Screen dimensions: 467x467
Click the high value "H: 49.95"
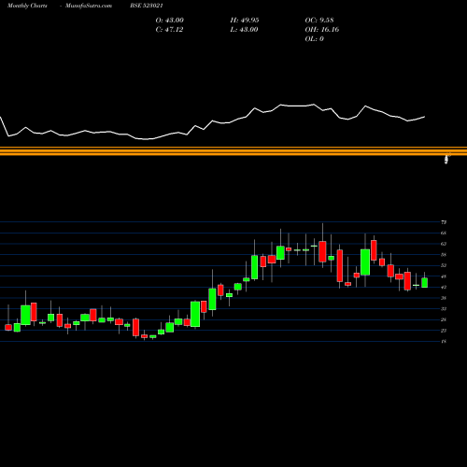click(245, 21)
